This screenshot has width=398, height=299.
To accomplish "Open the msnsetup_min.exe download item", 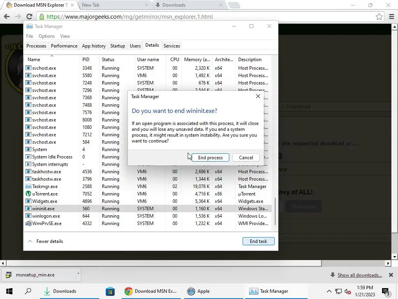I will coord(38,275).
